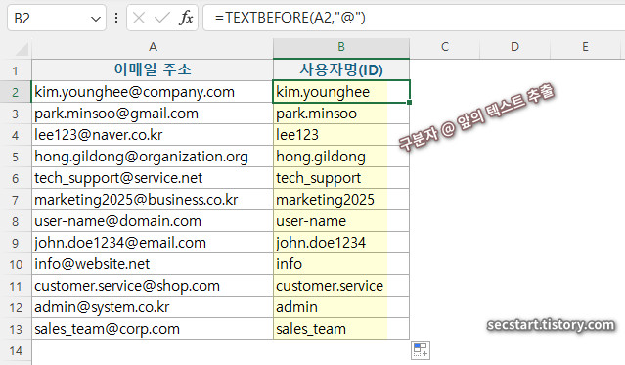The height and width of the screenshot is (365, 625).
Task: Click header cell 사용자명(ID)
Action: click(x=341, y=70)
